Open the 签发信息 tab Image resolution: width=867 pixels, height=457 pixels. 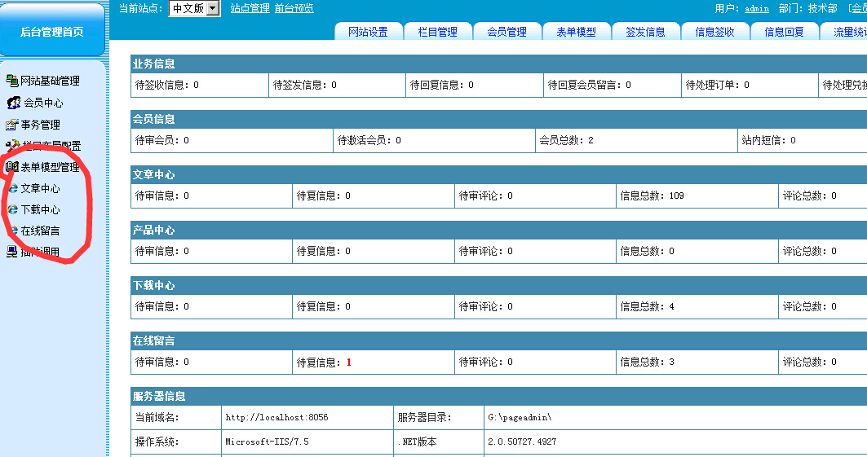[645, 32]
